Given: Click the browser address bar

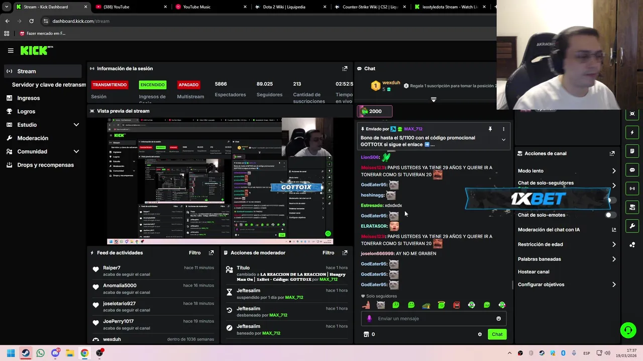Looking at the screenshot, I should pos(266,21).
